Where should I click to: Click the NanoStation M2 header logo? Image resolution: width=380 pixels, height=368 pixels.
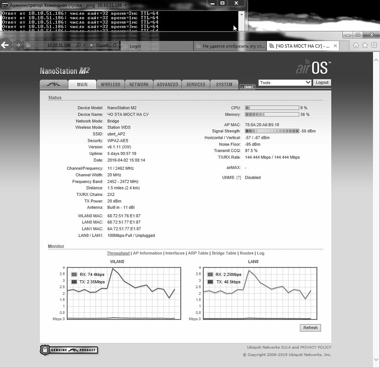click(x=65, y=71)
